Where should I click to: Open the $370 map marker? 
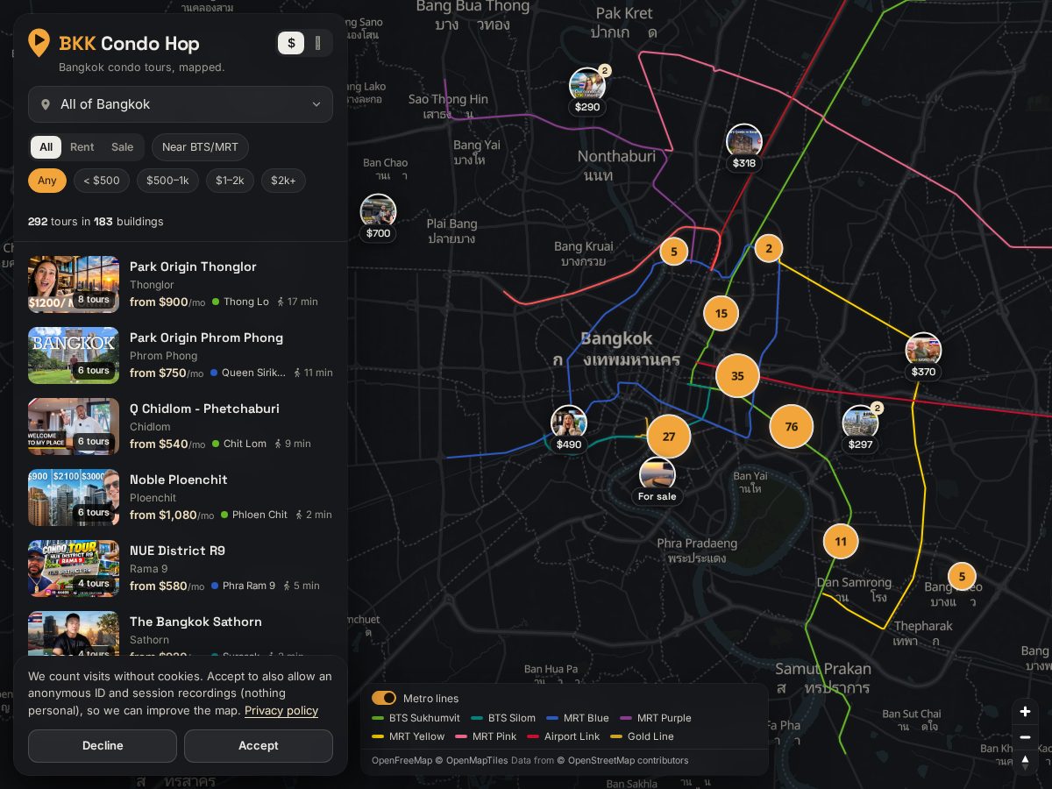[x=923, y=357]
